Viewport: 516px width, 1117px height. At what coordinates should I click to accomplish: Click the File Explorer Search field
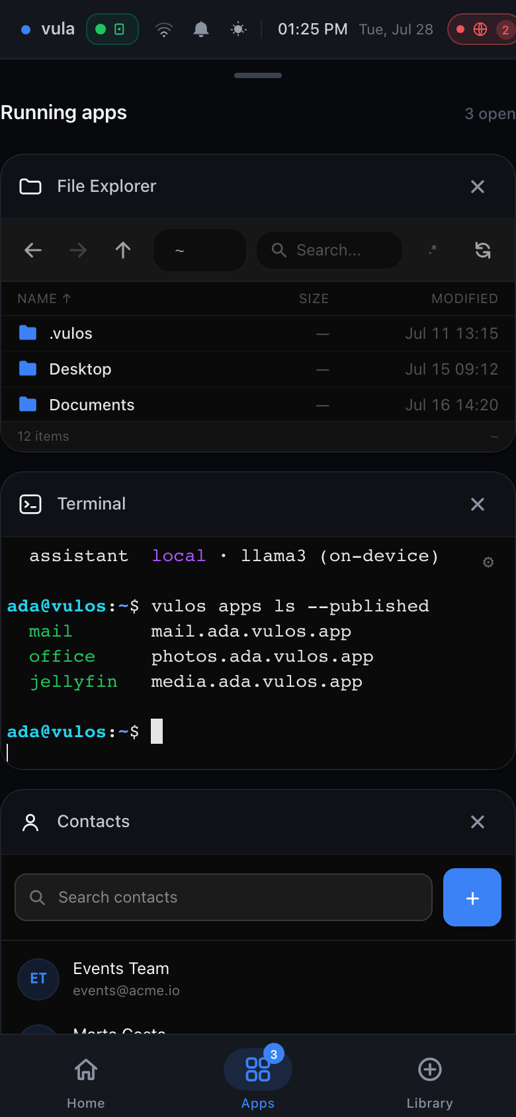(329, 250)
